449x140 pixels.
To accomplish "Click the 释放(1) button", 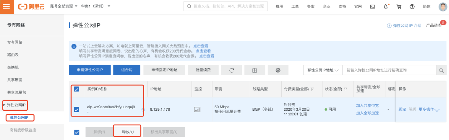I will pyautogui.click(x=127, y=132).
